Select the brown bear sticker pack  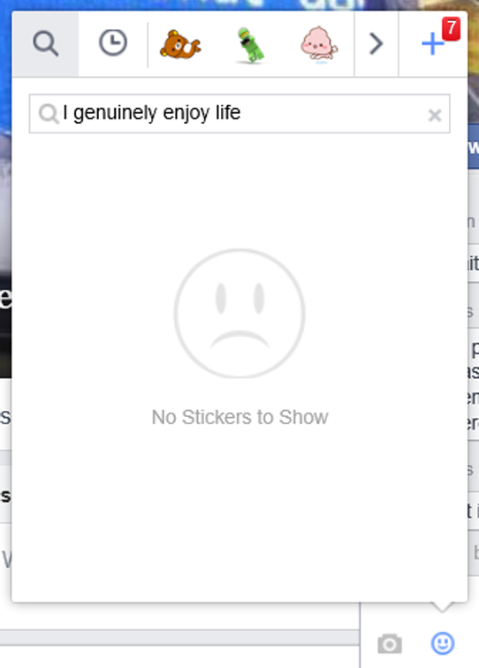coord(180,44)
